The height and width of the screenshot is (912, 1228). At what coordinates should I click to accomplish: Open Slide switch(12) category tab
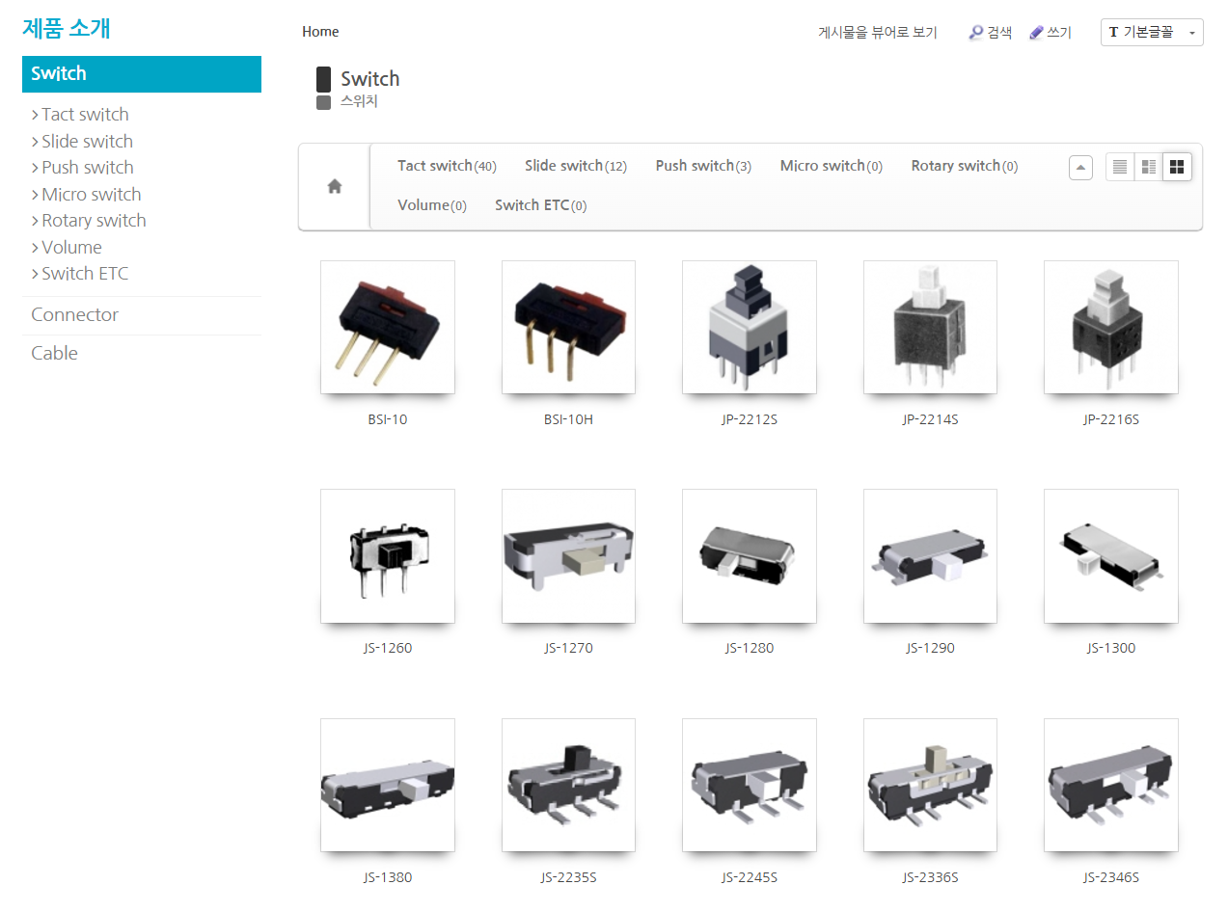(x=576, y=166)
